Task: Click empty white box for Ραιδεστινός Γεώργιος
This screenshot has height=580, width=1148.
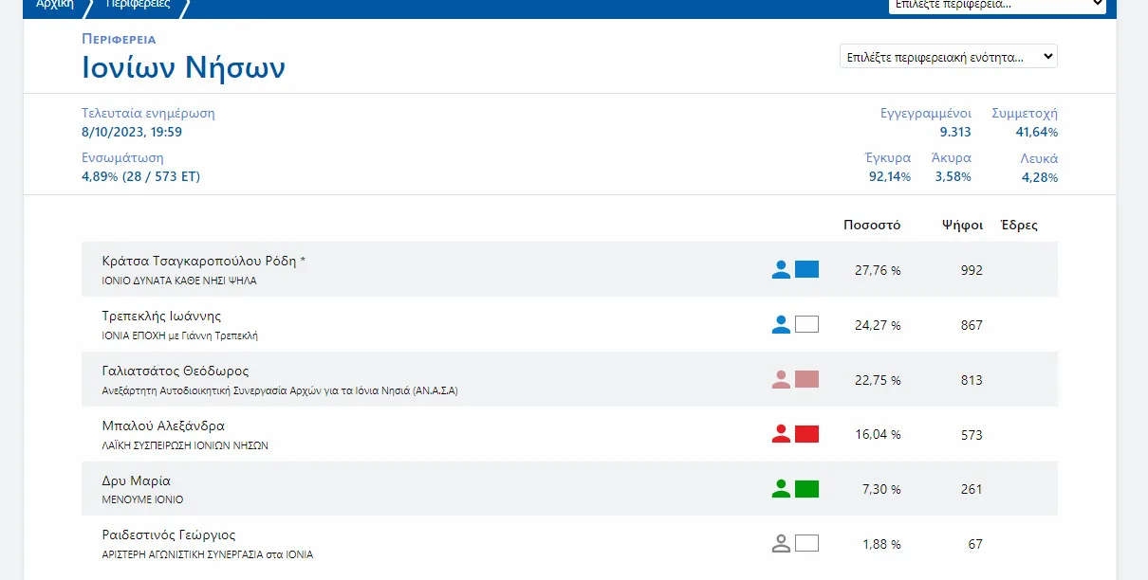Action: coord(806,544)
